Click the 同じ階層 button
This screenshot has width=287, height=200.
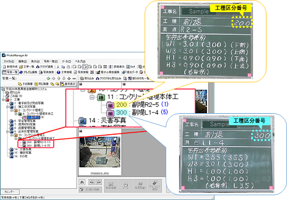pos(42,84)
